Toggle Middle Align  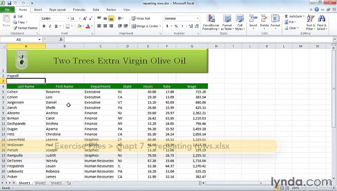point(105,18)
